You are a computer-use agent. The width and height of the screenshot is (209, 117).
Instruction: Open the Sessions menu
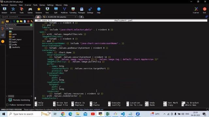point(13,5)
